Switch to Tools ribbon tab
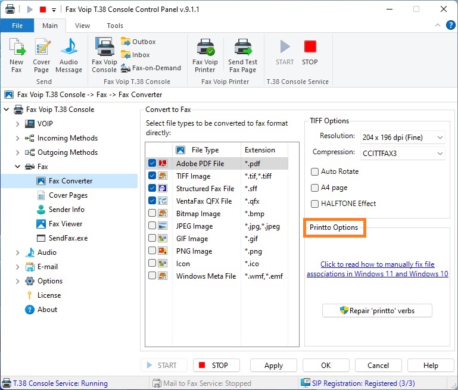 point(115,26)
